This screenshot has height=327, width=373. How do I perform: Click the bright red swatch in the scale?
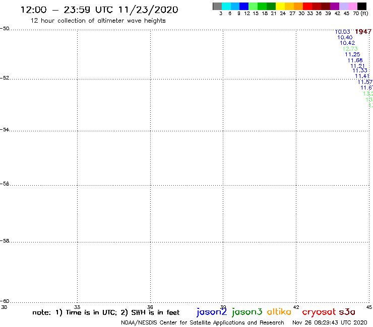(x=307, y=6)
